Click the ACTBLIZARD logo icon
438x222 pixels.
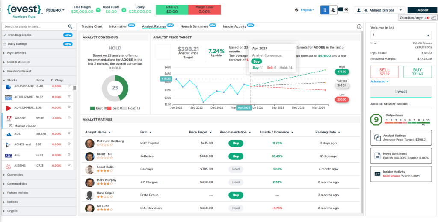click(x=9, y=98)
